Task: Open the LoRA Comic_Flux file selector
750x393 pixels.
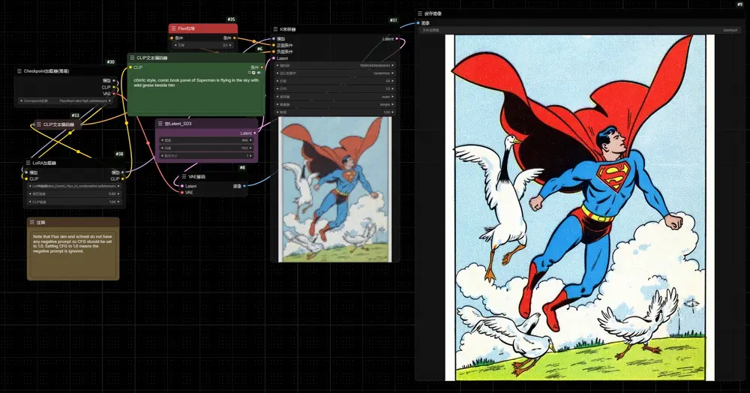Action: (x=74, y=186)
